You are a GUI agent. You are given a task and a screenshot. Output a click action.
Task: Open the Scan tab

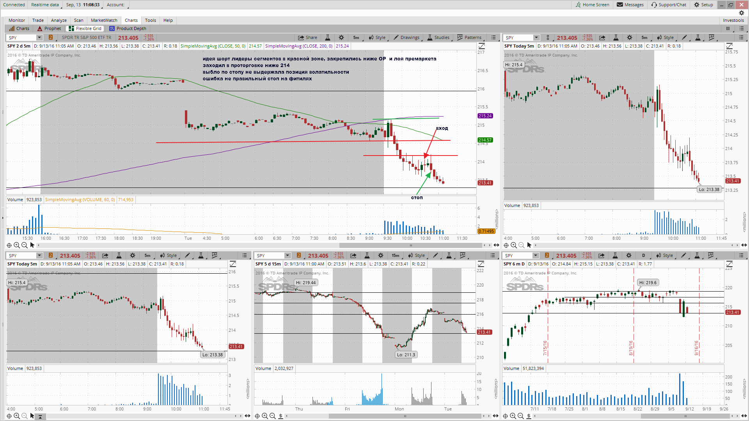point(79,20)
